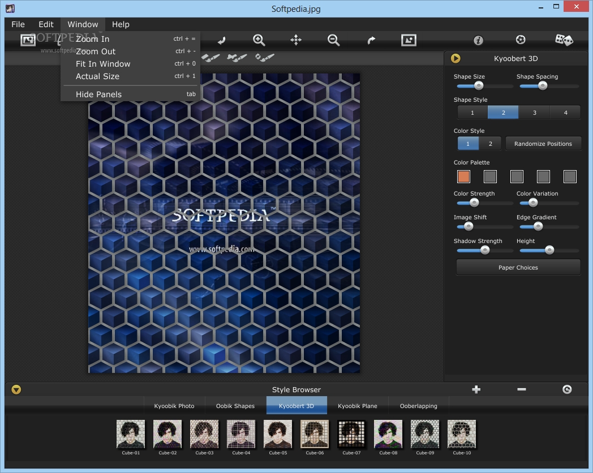The width and height of the screenshot is (593, 473).
Task: Click the zoom out magnifier icon
Action: pos(333,40)
